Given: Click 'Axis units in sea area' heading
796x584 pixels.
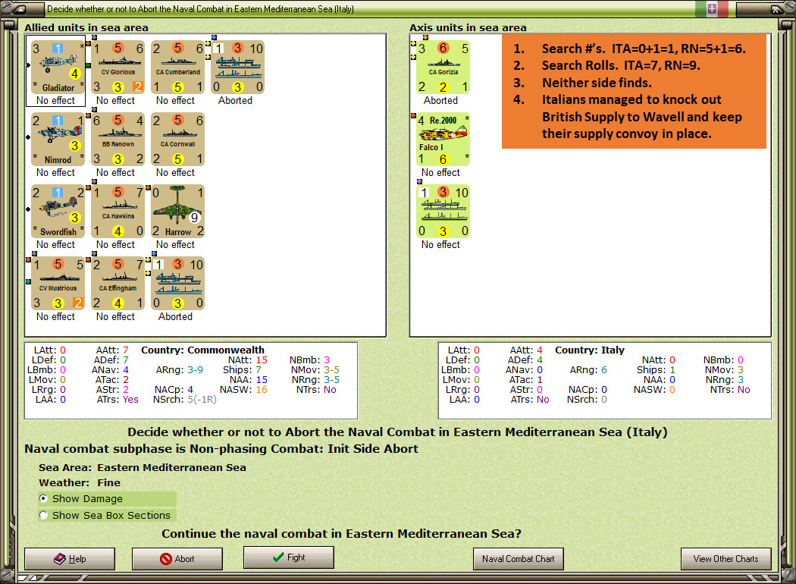Looking at the screenshot, I should coord(468,27).
